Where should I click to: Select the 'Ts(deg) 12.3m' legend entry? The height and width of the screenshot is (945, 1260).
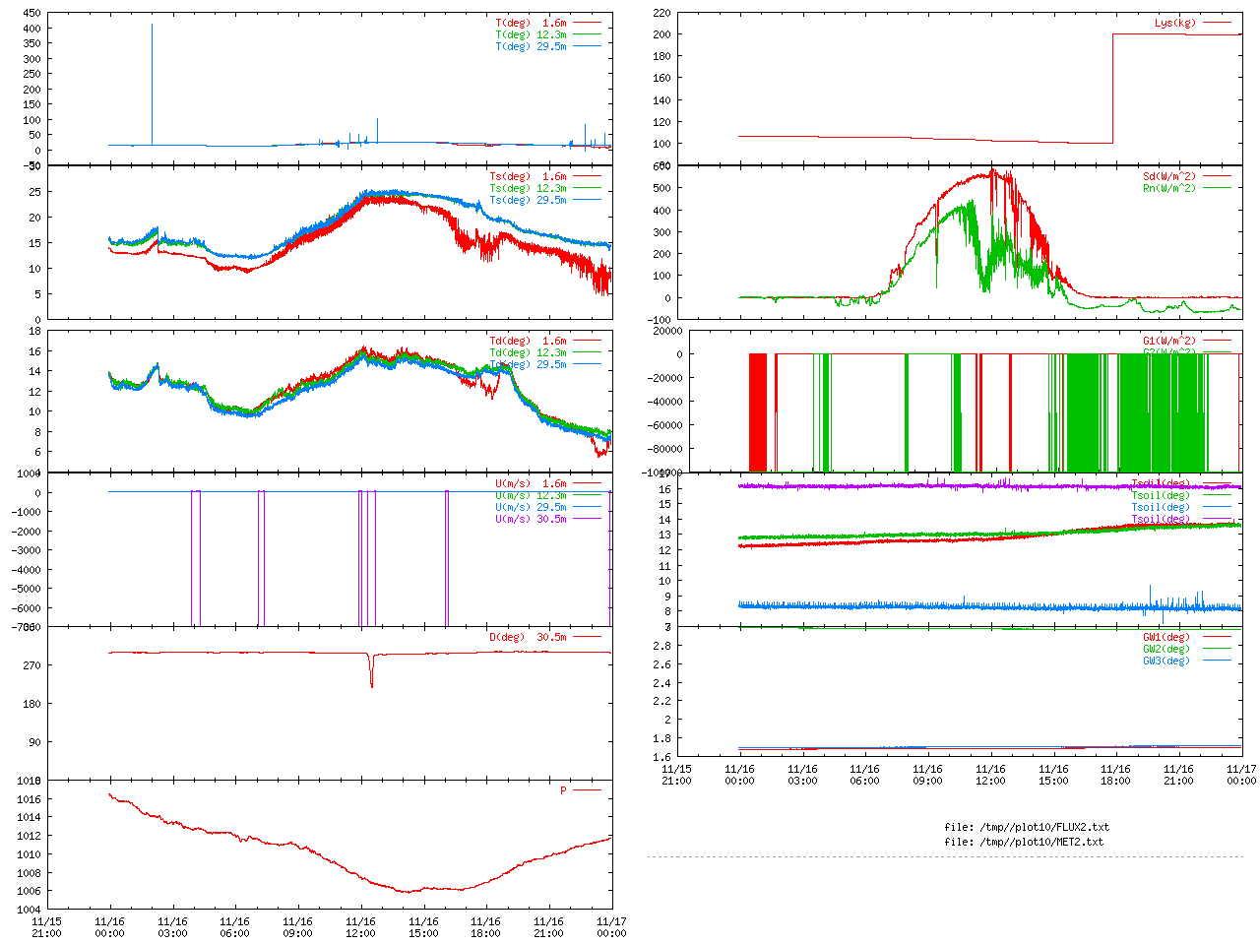coord(529,189)
